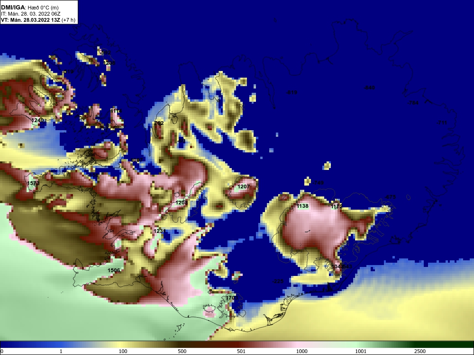474x355 pixels.
Task: Click the 'VT: Mán. 28.03.2022 13Z' line
Action: click(30, 20)
